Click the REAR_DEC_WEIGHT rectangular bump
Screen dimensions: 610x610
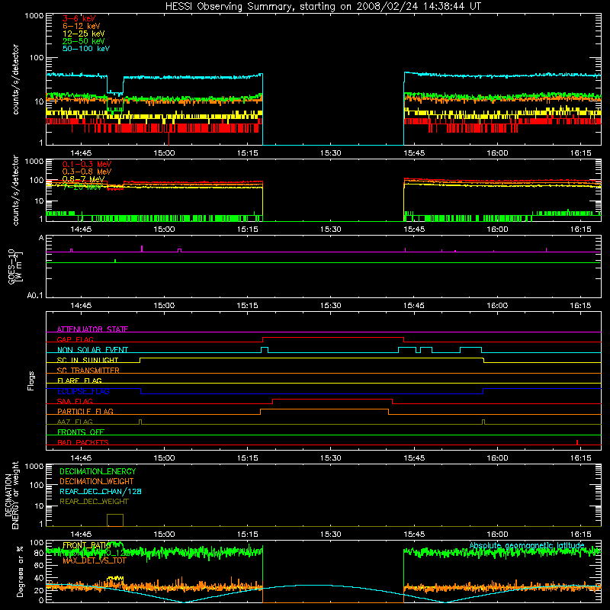click(x=115, y=520)
